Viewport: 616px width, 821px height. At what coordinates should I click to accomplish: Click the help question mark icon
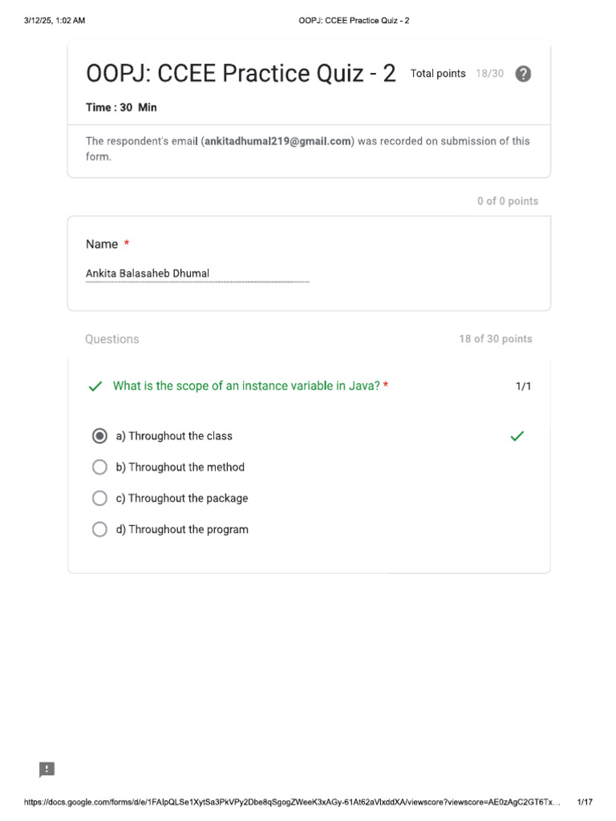coord(523,74)
